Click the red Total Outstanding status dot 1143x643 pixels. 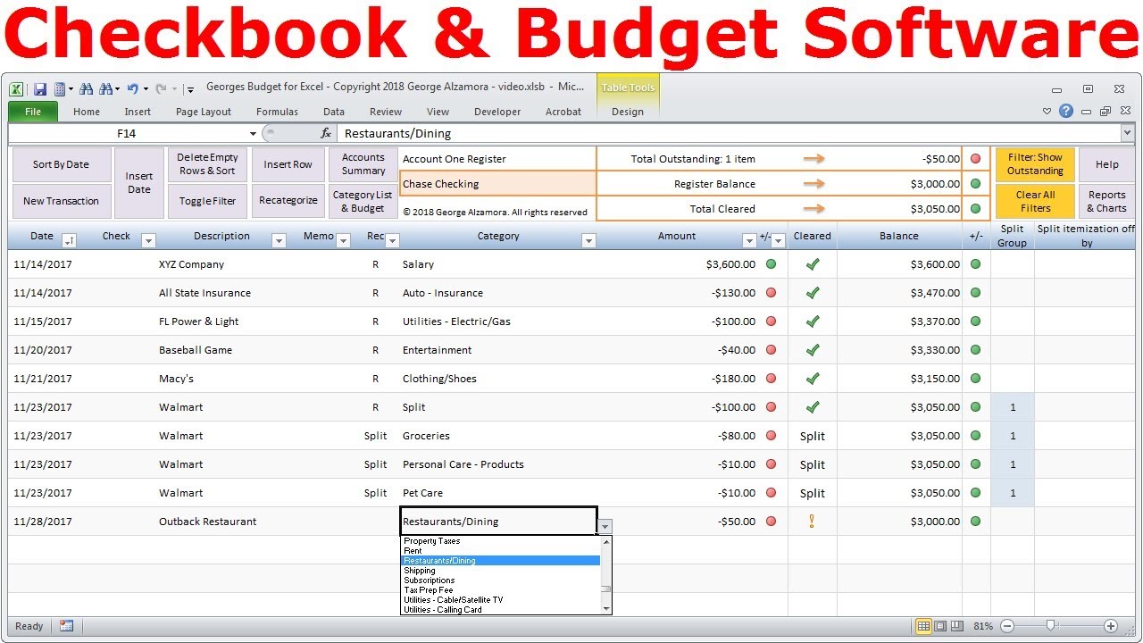(975, 159)
